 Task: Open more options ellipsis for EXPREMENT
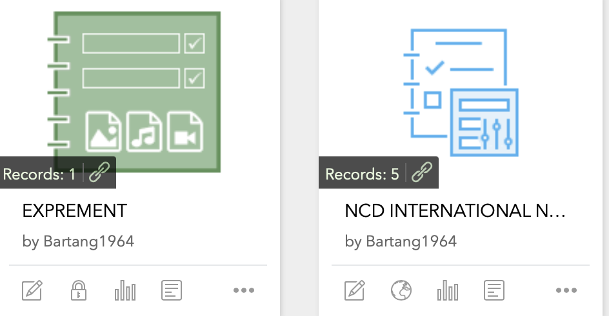243,291
